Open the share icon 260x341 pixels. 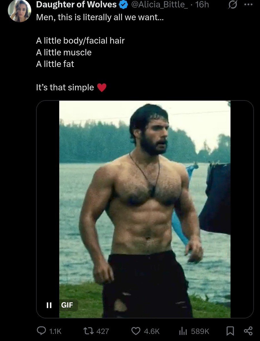coord(248,331)
